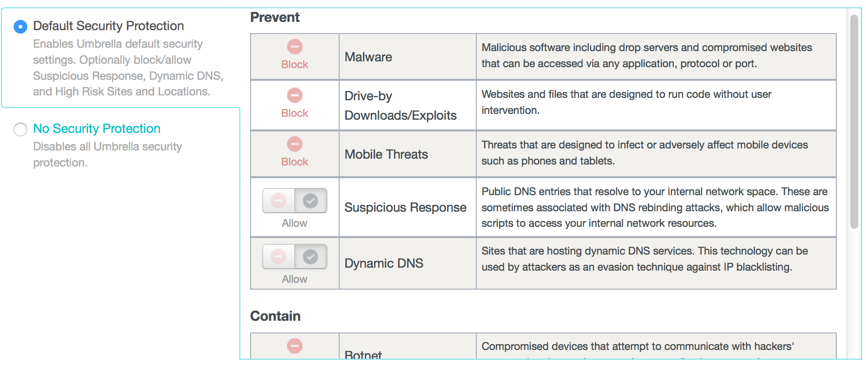Viewport: 866px width, 367px height.
Task: Click the Suspicious Response category label
Action: pyautogui.click(x=405, y=207)
